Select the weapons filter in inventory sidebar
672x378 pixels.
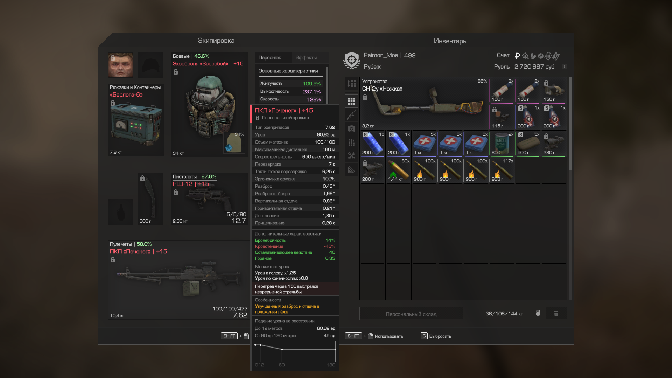tap(351, 114)
